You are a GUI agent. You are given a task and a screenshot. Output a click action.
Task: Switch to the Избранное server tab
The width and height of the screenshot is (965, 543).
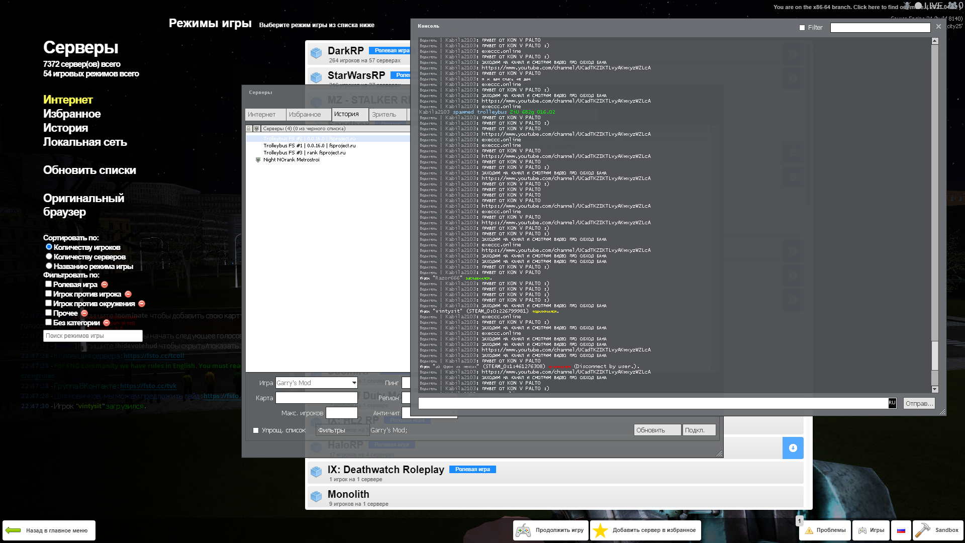coord(308,115)
